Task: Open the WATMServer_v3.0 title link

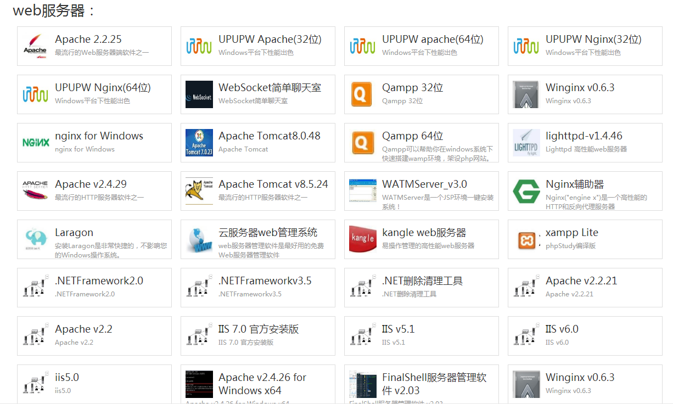Action: pos(425,184)
